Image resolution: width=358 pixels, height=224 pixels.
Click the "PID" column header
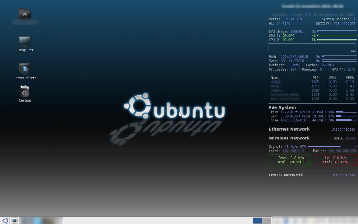pos(316,78)
